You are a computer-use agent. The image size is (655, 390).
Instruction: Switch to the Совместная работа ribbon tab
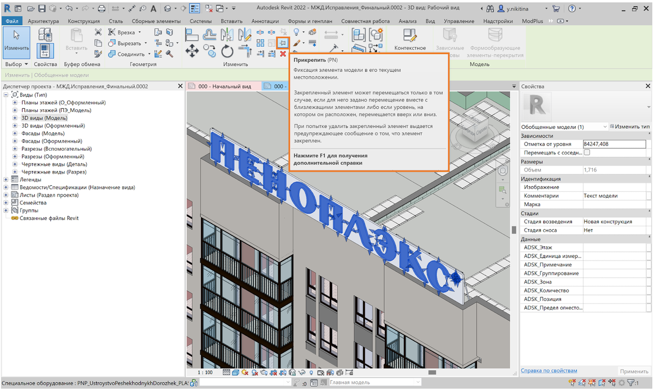[x=365, y=21]
